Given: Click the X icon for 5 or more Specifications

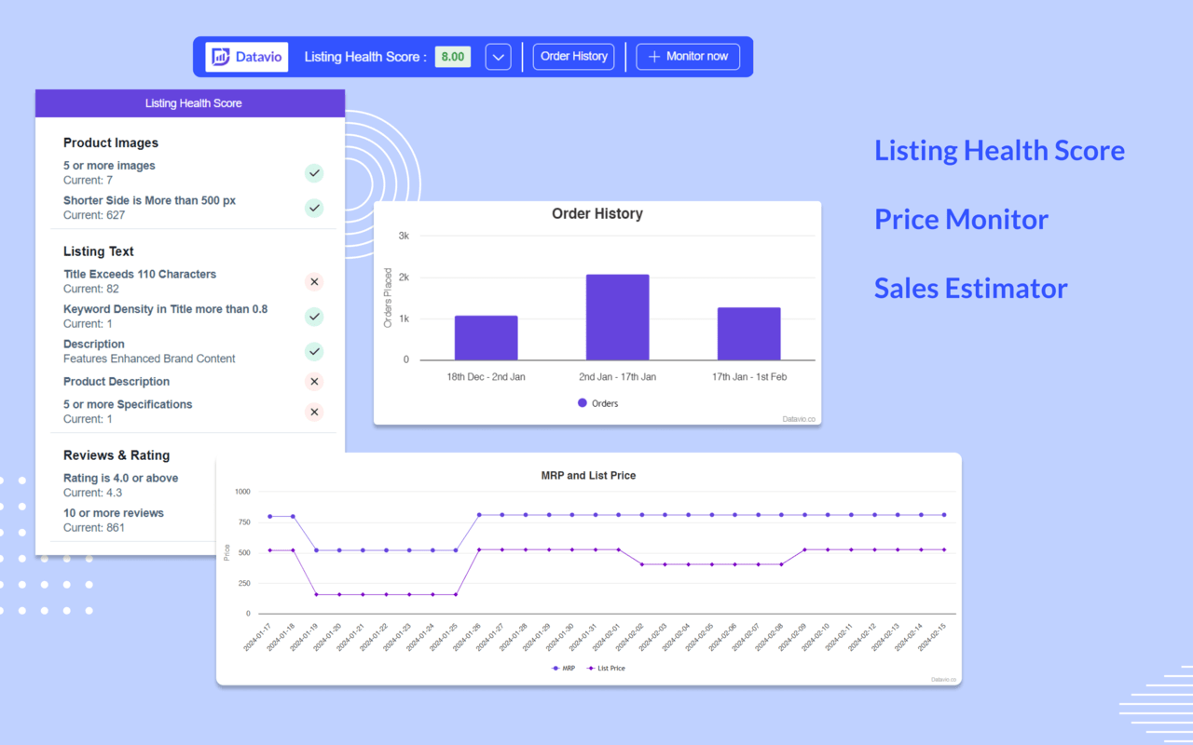Looking at the screenshot, I should (314, 412).
